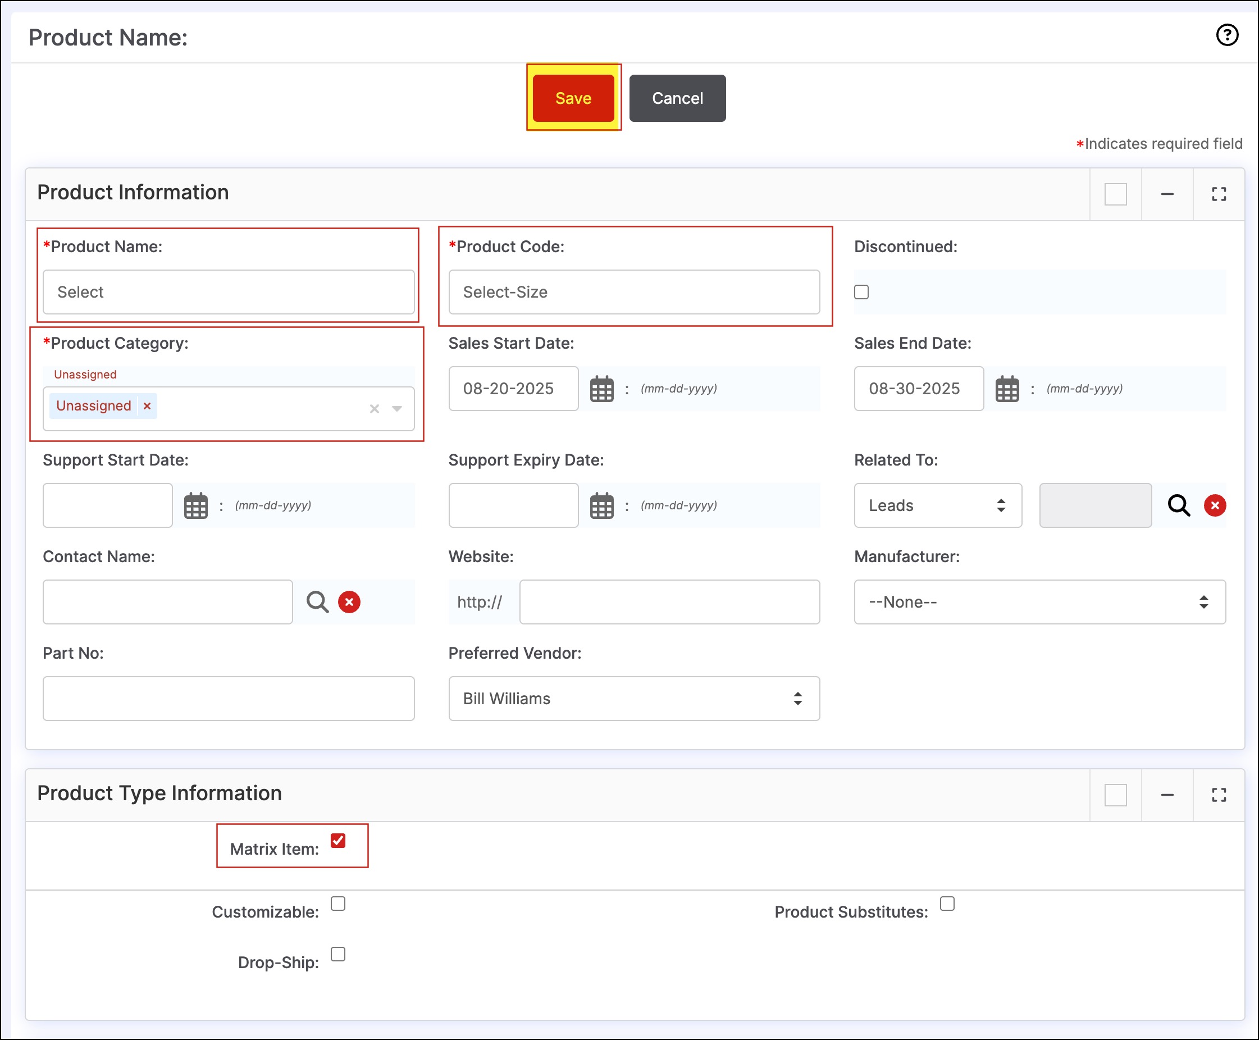The image size is (1259, 1040).
Task: Click the Related To record field
Action: pos(1096,505)
